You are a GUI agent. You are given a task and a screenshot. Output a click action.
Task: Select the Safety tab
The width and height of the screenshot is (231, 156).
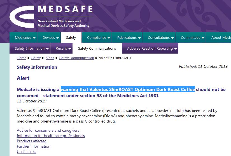point(71,38)
